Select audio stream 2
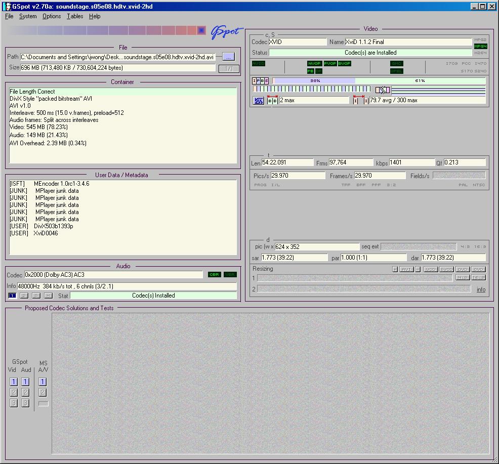 (24, 296)
